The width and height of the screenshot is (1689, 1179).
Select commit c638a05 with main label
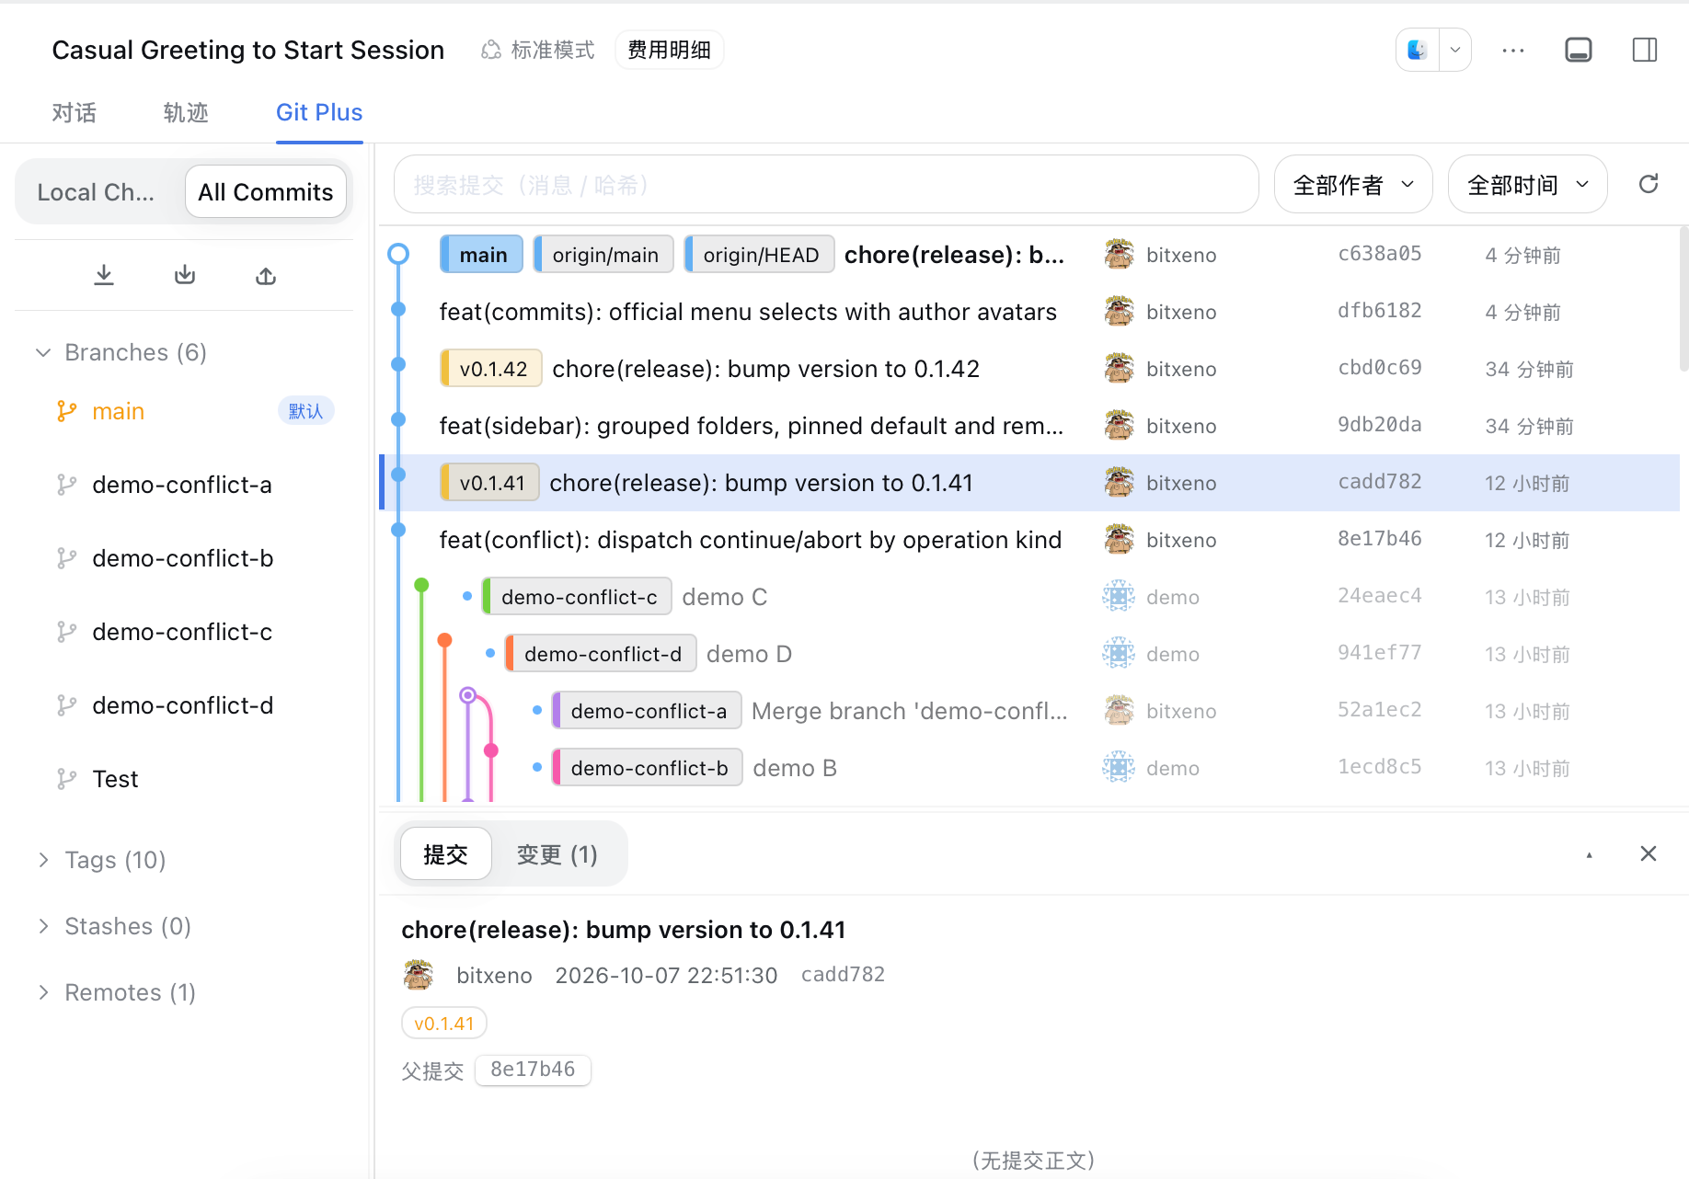1029,255
